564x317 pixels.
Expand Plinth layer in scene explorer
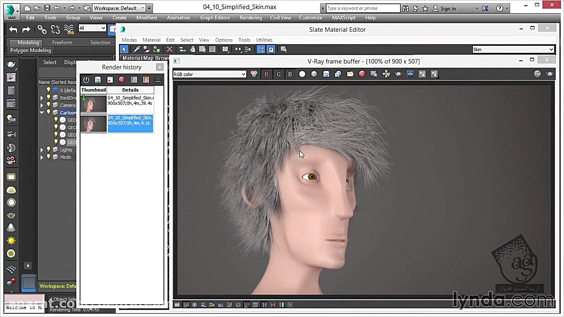[x=42, y=157]
